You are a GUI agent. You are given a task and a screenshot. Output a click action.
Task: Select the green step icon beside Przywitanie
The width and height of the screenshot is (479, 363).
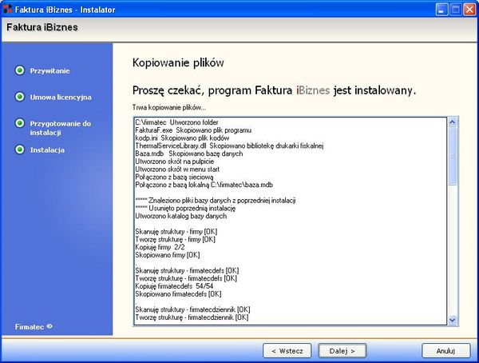20,70
